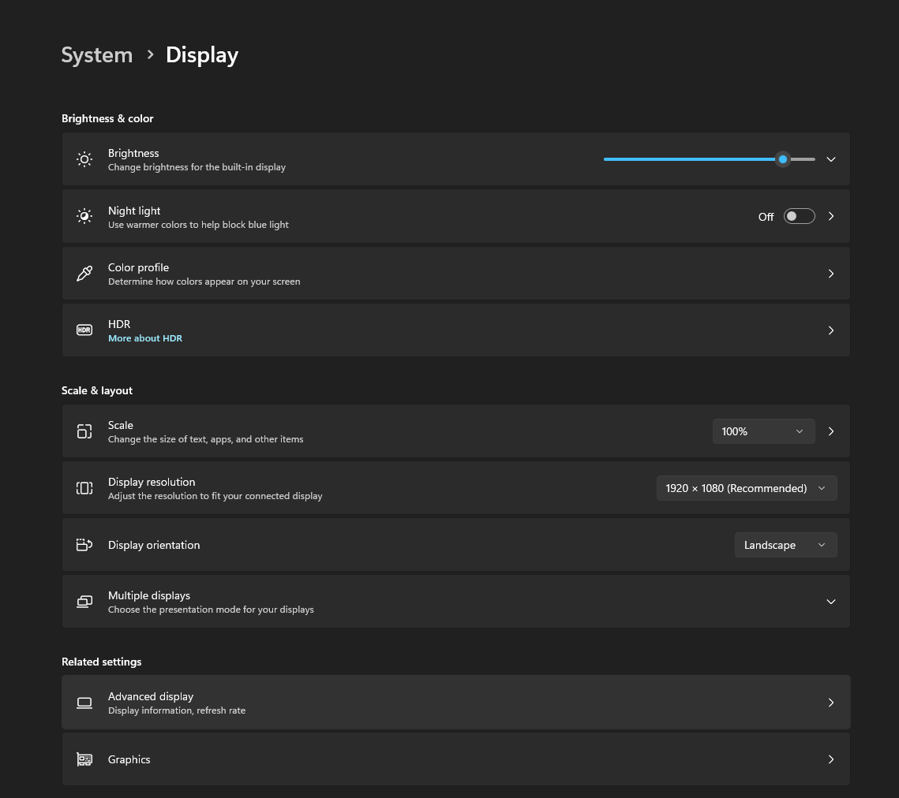
Task: Open the More about HDR link
Action: (x=145, y=338)
